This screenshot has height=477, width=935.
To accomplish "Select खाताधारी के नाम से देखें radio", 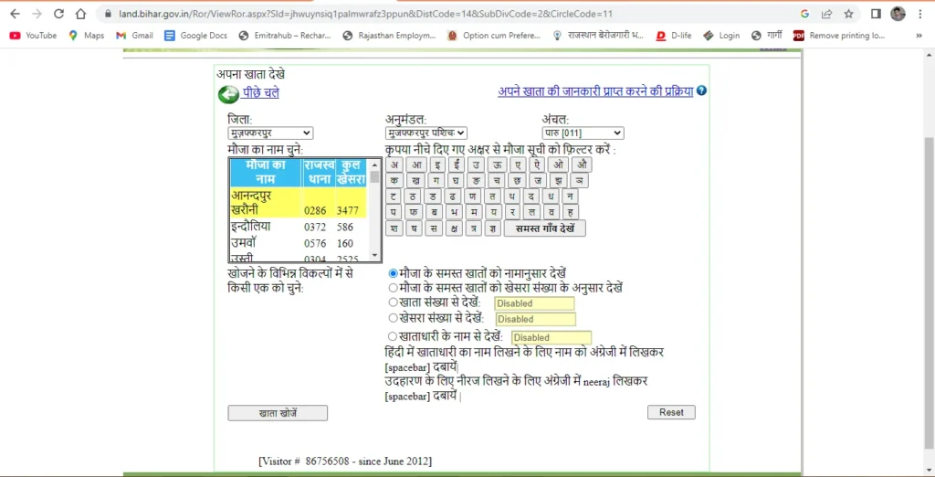I will [393, 336].
